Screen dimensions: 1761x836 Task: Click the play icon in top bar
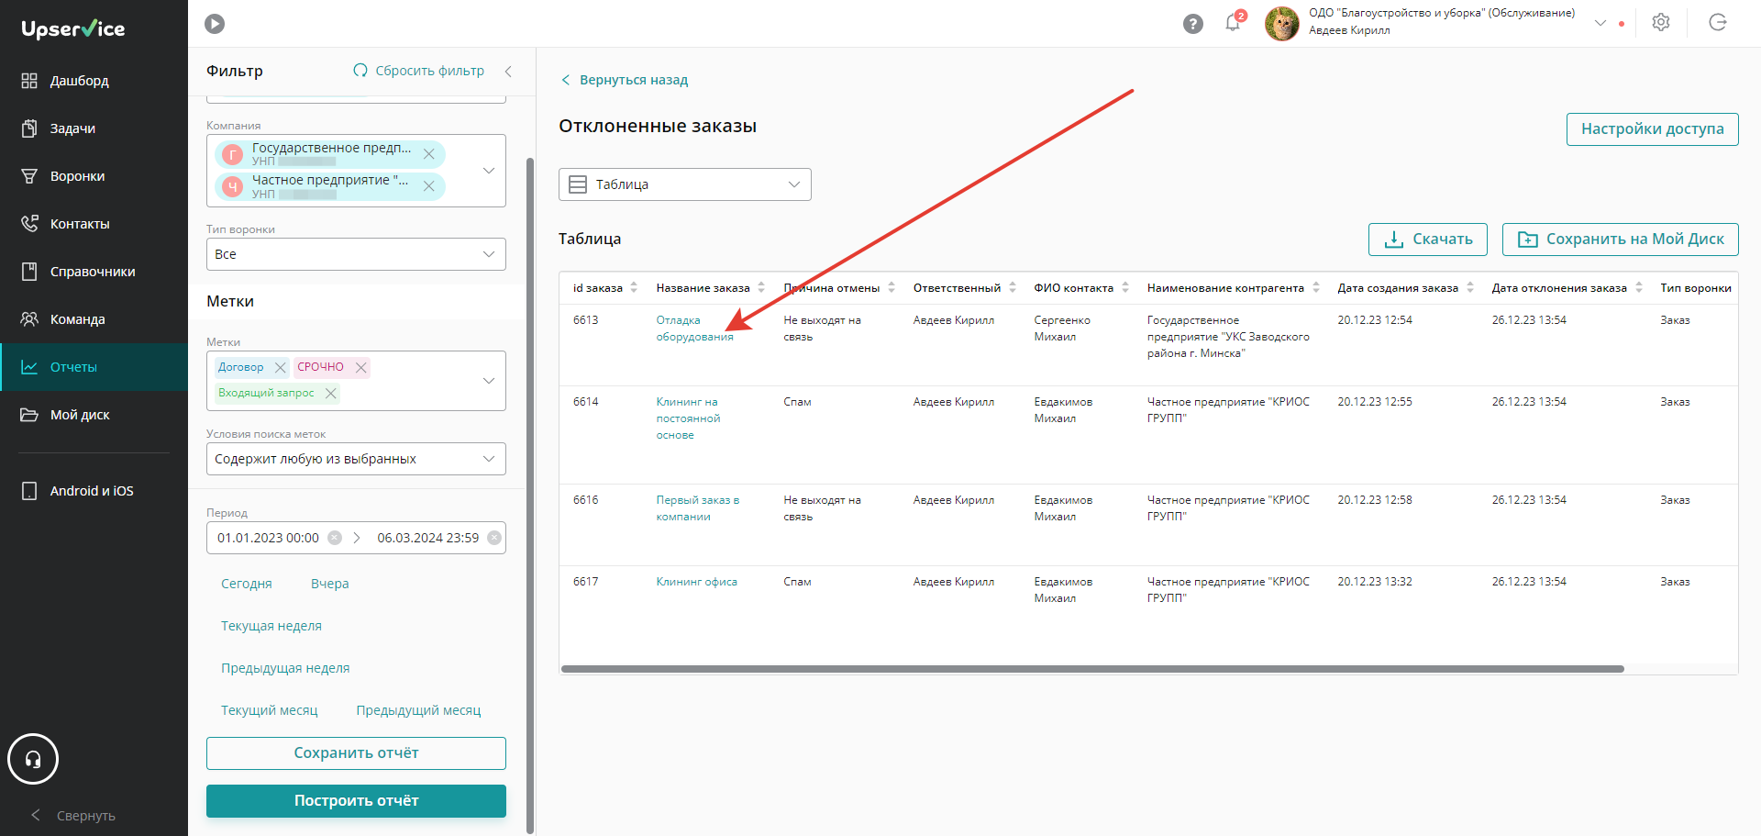[x=215, y=24]
